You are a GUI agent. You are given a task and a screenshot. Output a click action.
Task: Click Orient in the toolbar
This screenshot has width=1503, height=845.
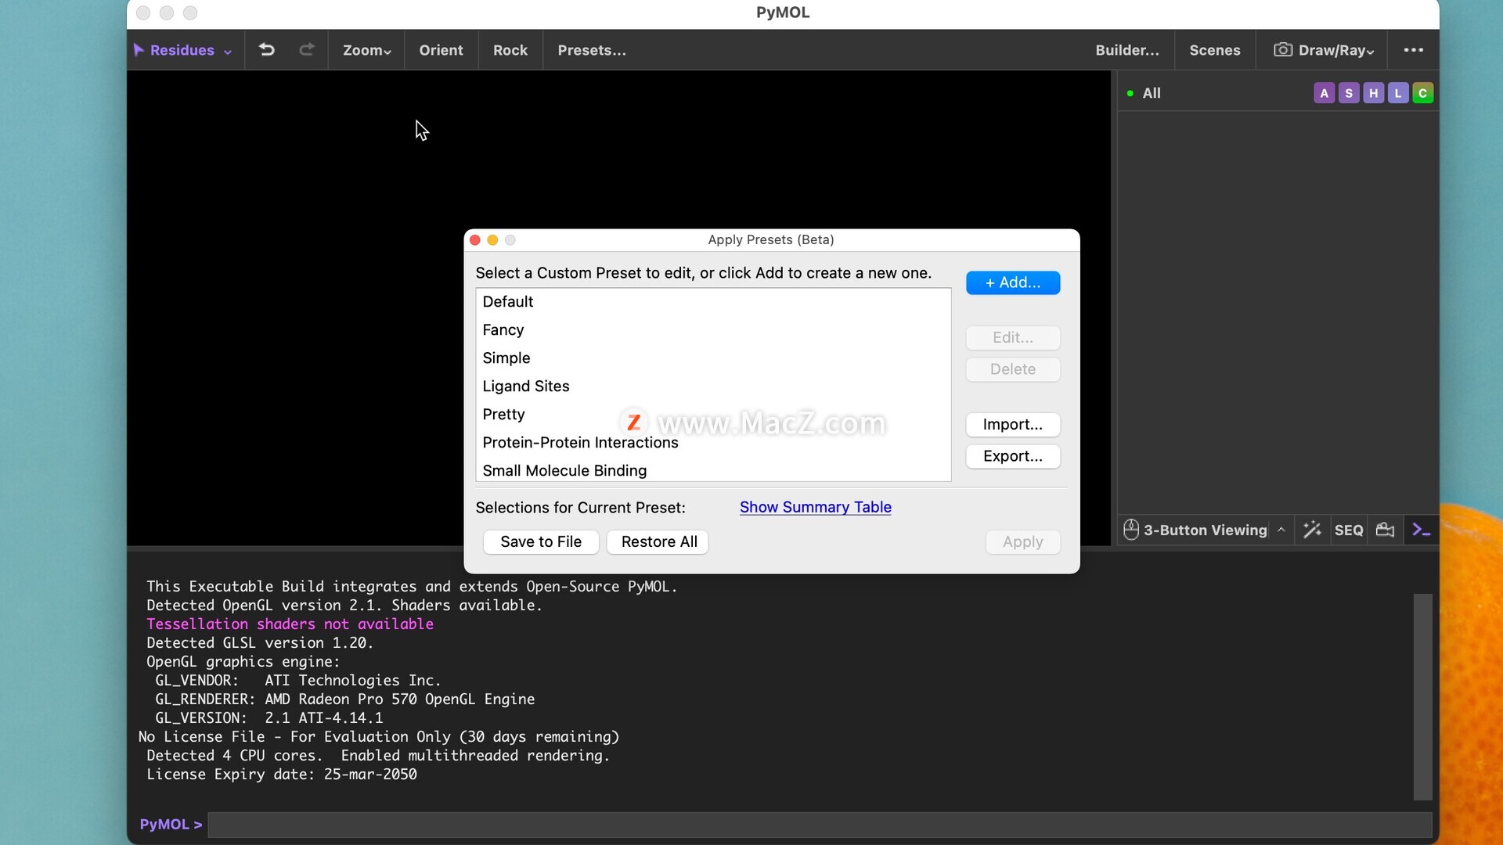coord(441,50)
